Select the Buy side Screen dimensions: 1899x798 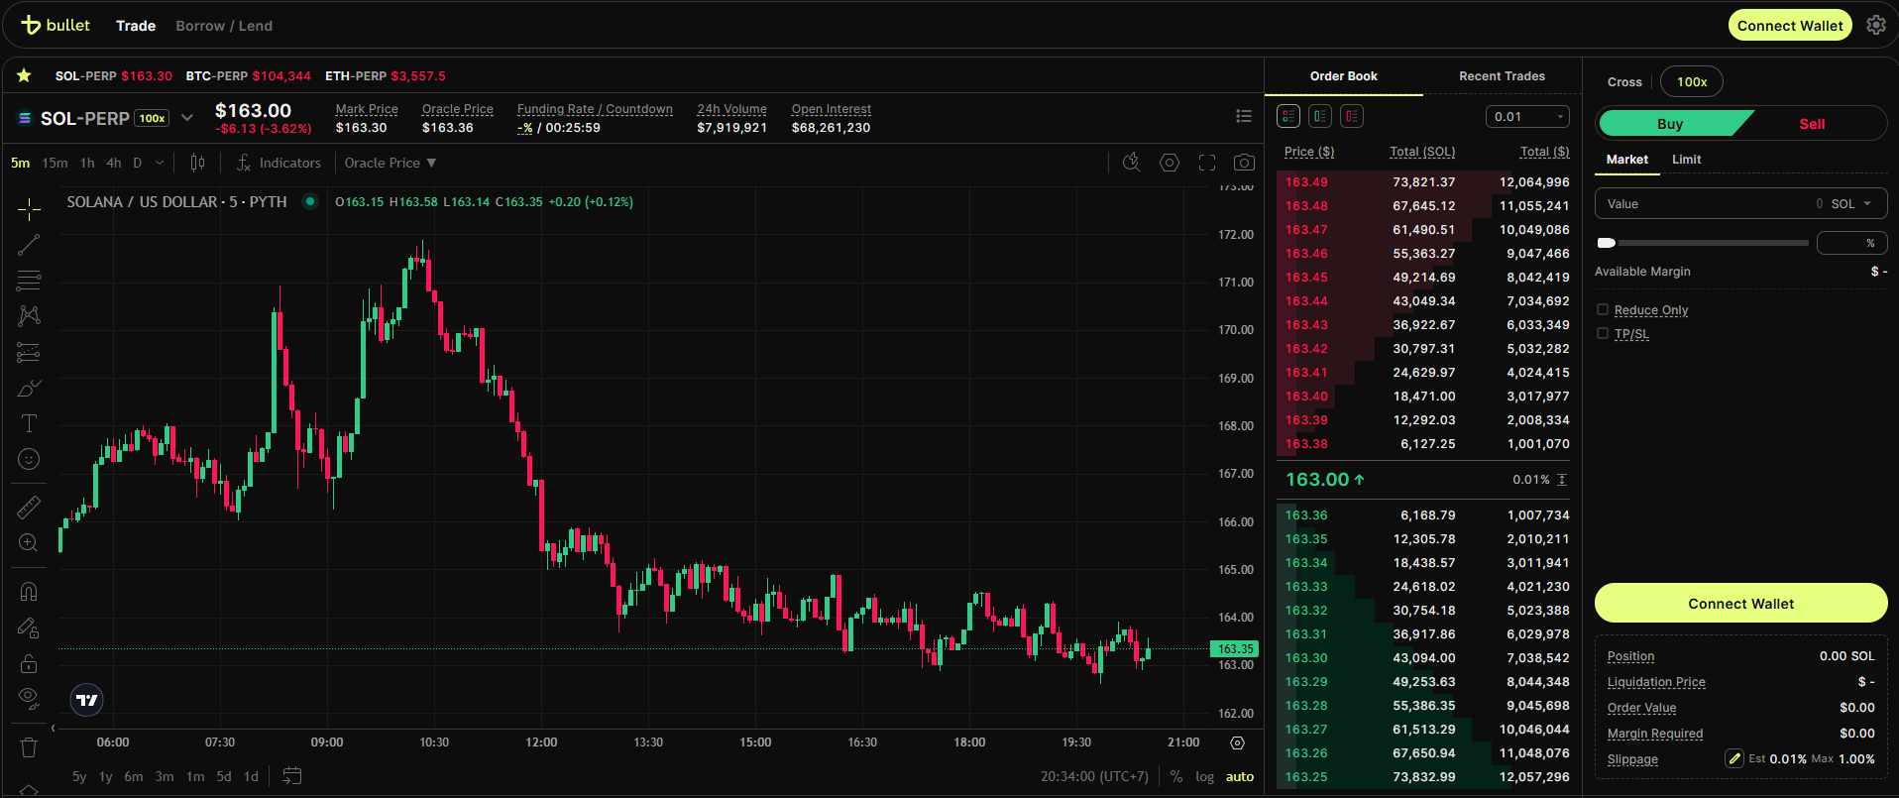pyautogui.click(x=1670, y=123)
